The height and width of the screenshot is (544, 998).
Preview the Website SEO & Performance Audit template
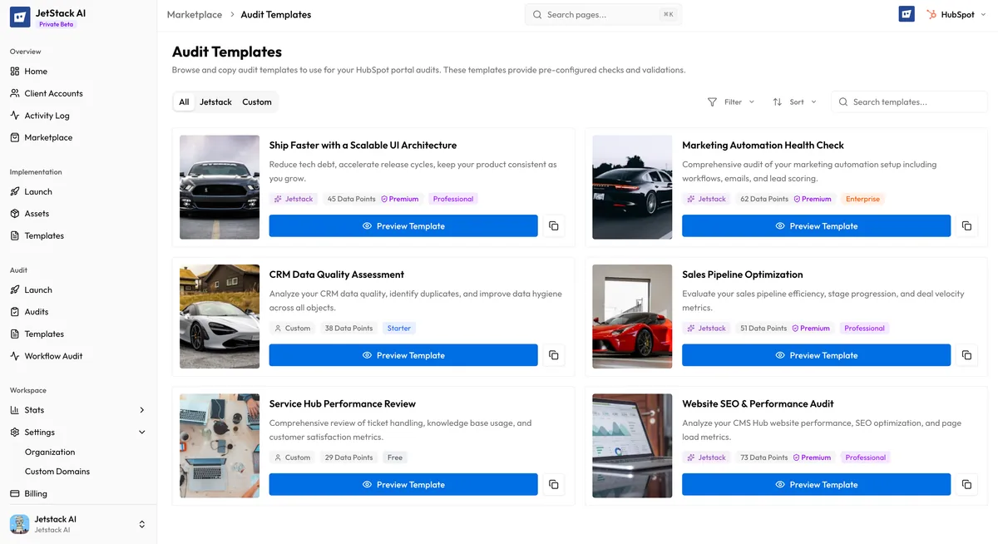click(816, 483)
